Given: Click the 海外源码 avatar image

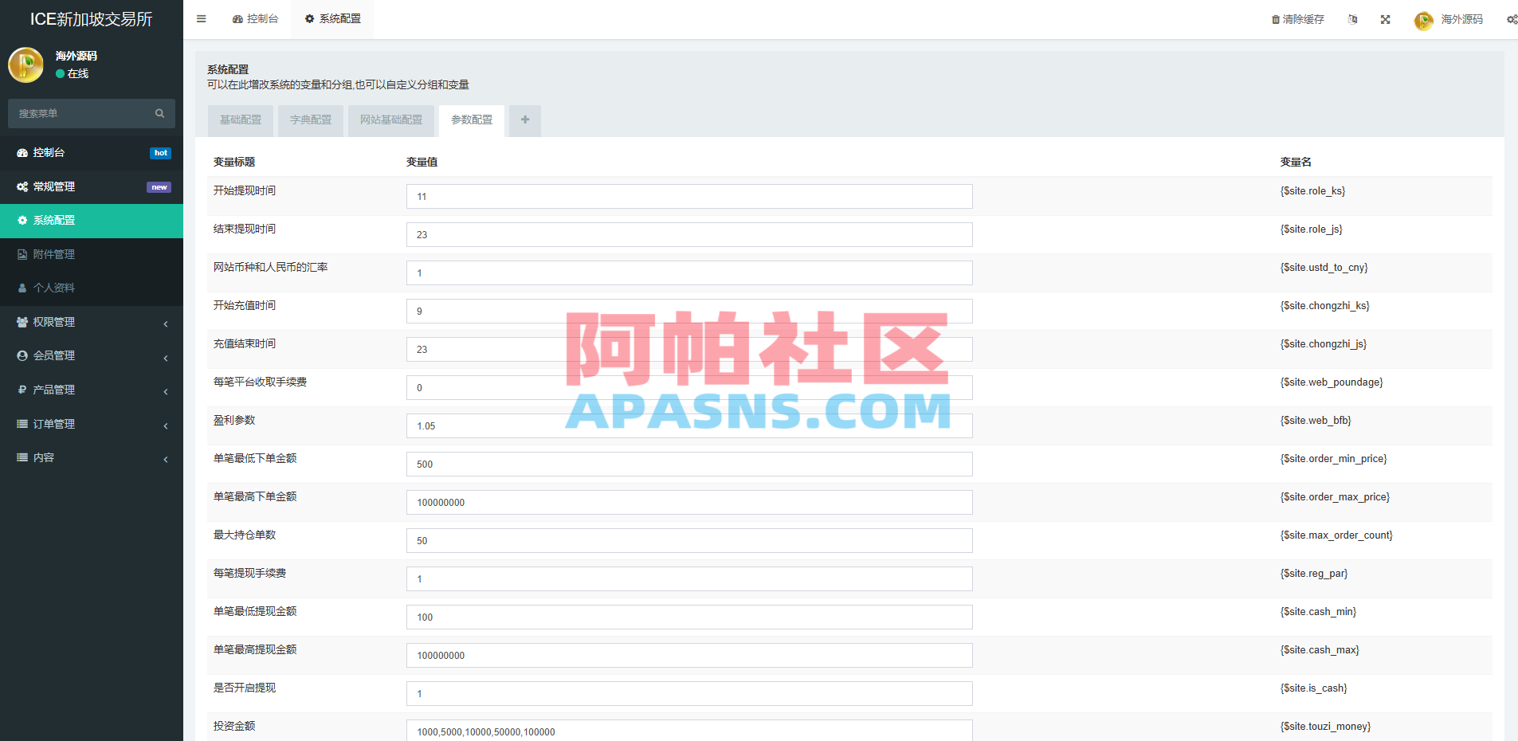Looking at the screenshot, I should click(x=1423, y=20).
